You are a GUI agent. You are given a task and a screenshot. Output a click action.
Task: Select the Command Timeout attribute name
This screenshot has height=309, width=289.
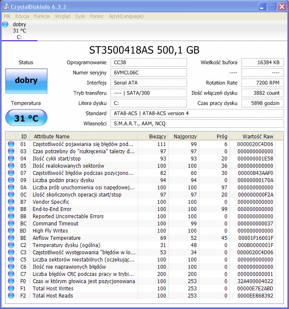[55, 223]
